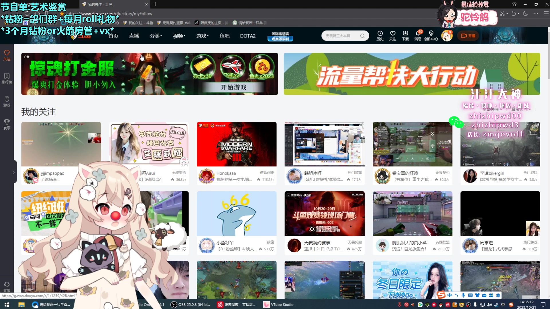Click the microphone tray icon
Screen dimensions: 550x309
475,305
